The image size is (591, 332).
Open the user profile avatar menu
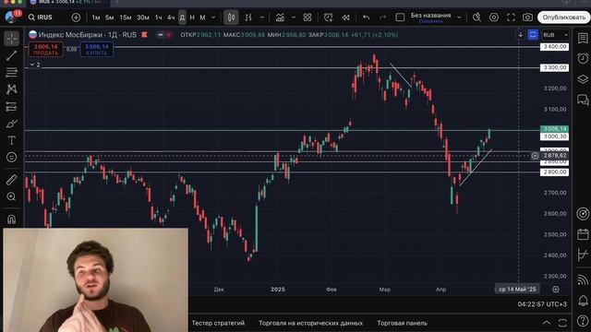pos(11,17)
